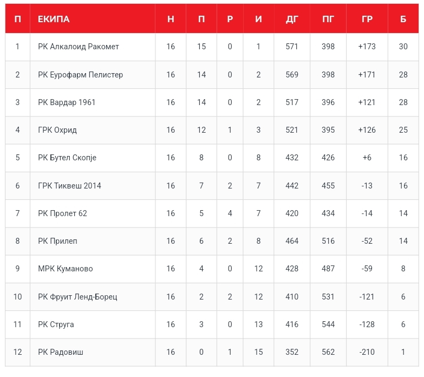Sort by the ЕКИПА column header
Screen dimensions: 424x377
54,19
